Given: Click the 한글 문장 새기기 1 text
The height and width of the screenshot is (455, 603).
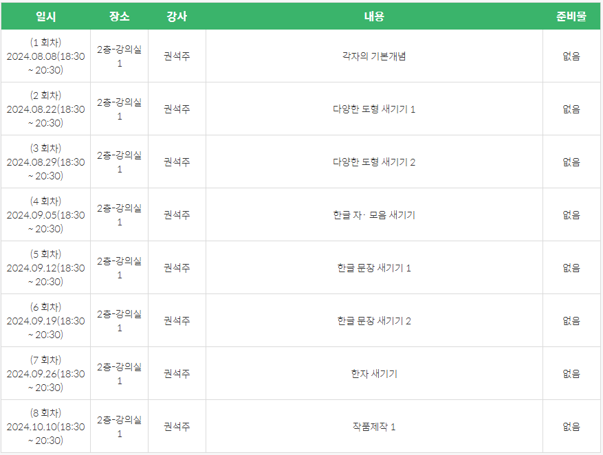Looking at the screenshot, I should click(374, 268).
